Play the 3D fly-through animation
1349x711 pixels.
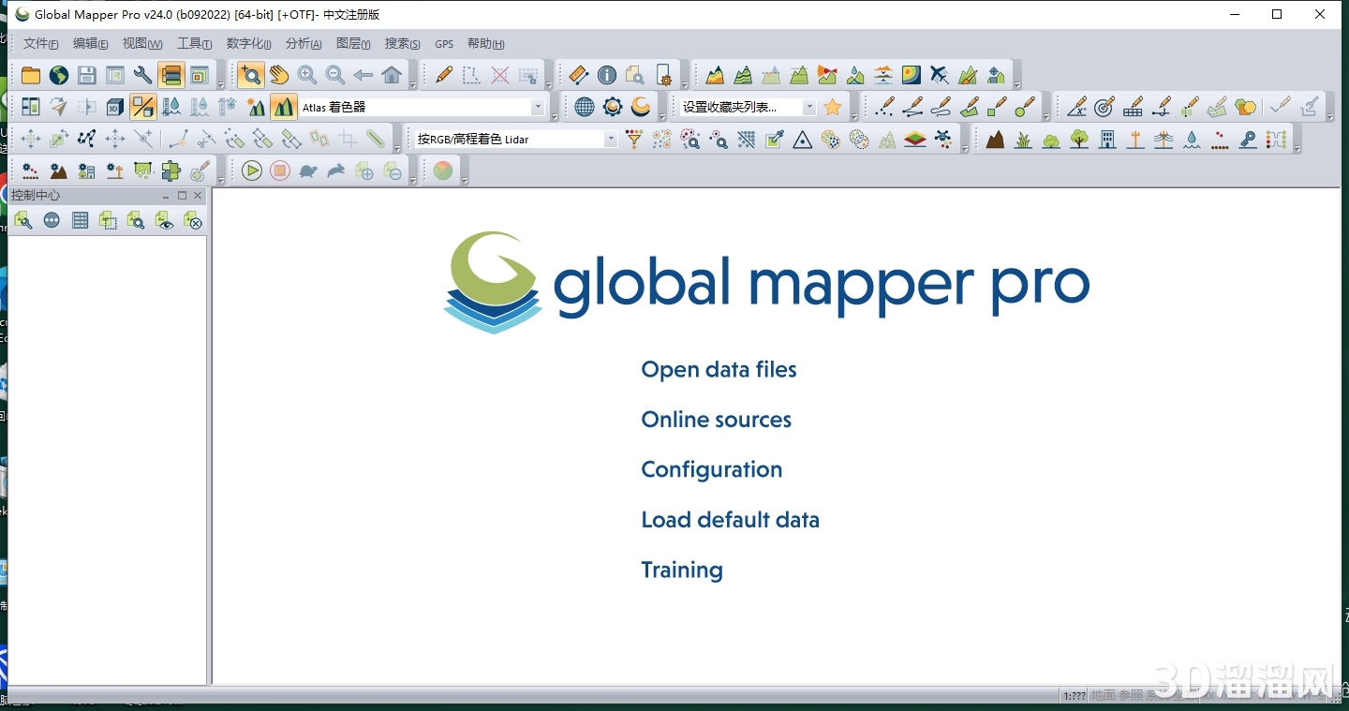[x=251, y=170]
